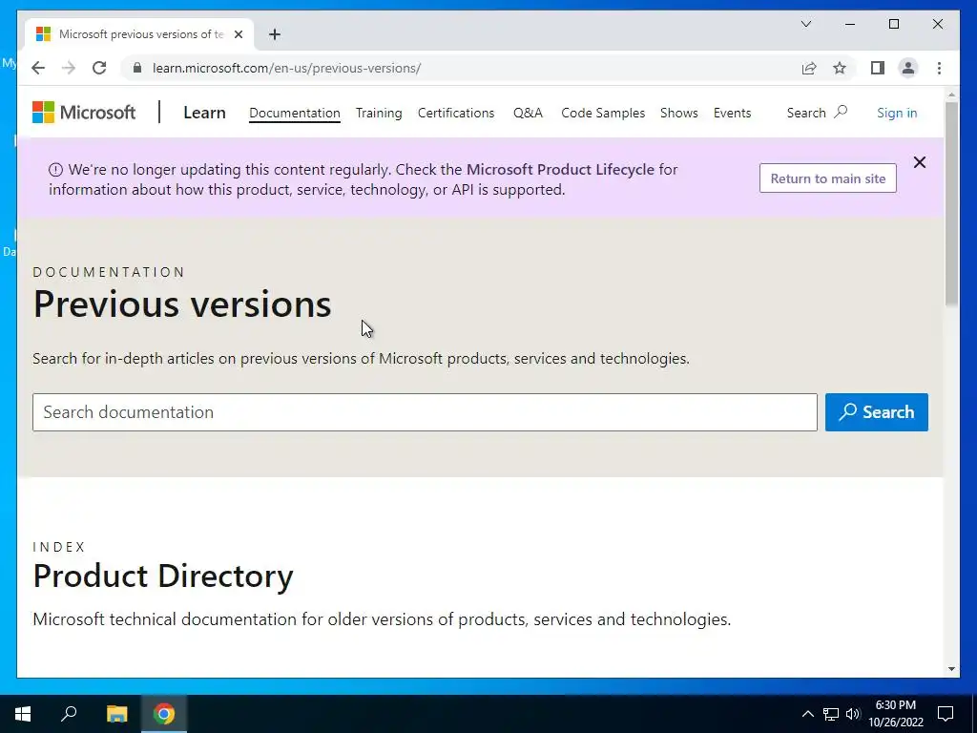Viewport: 977px width, 733px height.
Task: Click the blue Search button
Action: coord(877,412)
